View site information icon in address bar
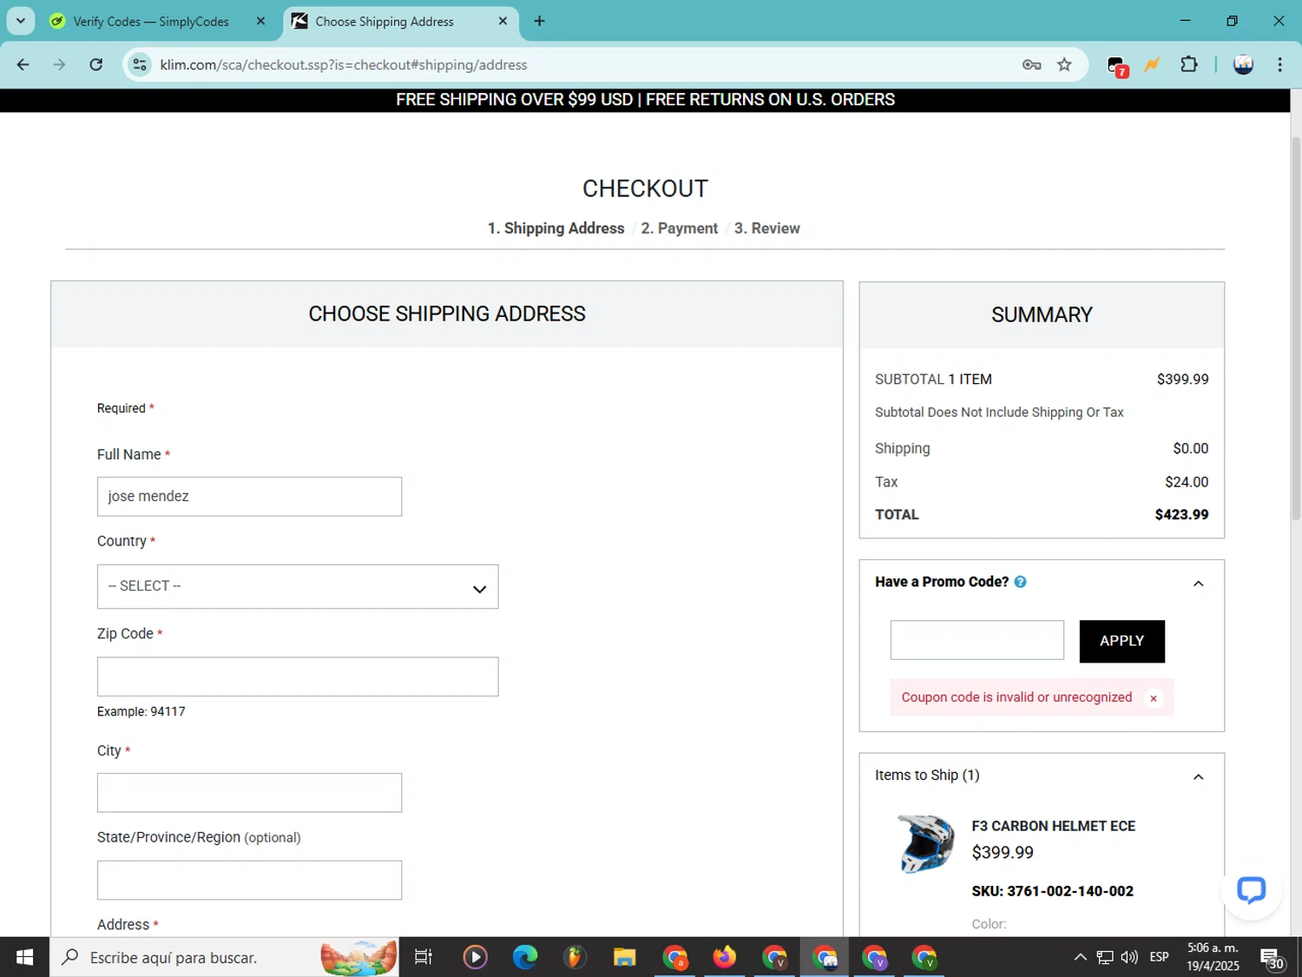The image size is (1302, 977). tap(140, 64)
